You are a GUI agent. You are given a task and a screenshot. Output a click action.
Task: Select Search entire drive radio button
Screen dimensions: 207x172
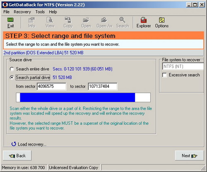coord(12,69)
